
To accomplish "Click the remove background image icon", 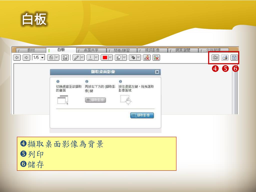I will tap(156, 58).
